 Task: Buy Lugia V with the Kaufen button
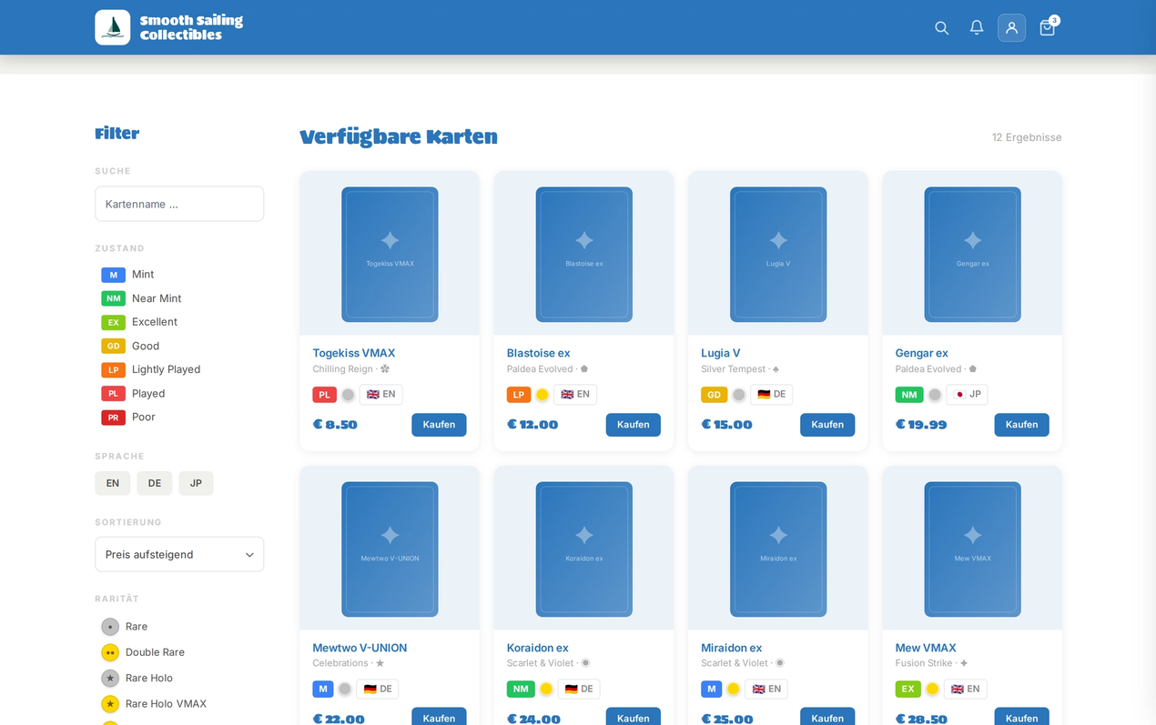click(827, 425)
